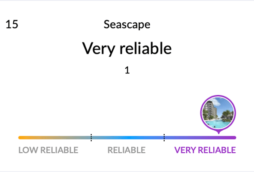Click the first dotted divider on the bar

pyautogui.click(x=91, y=138)
